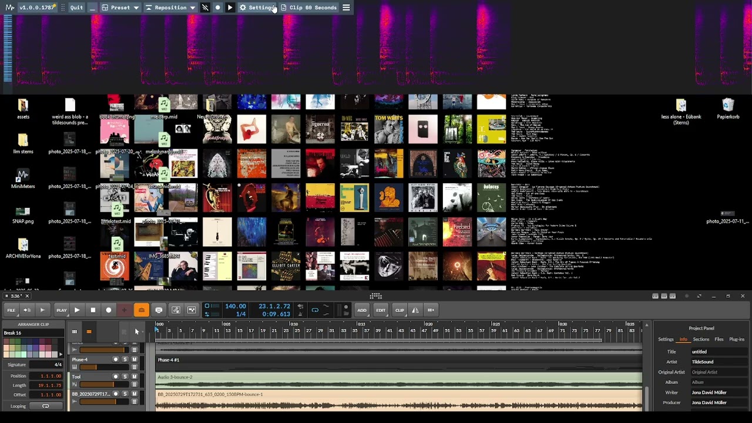Adjust Phase-4 track volume slider
The height and width of the screenshot is (423, 752).
point(103,367)
